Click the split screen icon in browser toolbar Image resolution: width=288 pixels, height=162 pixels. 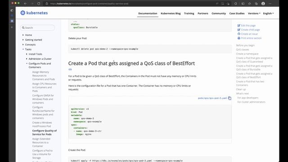[243, 4]
